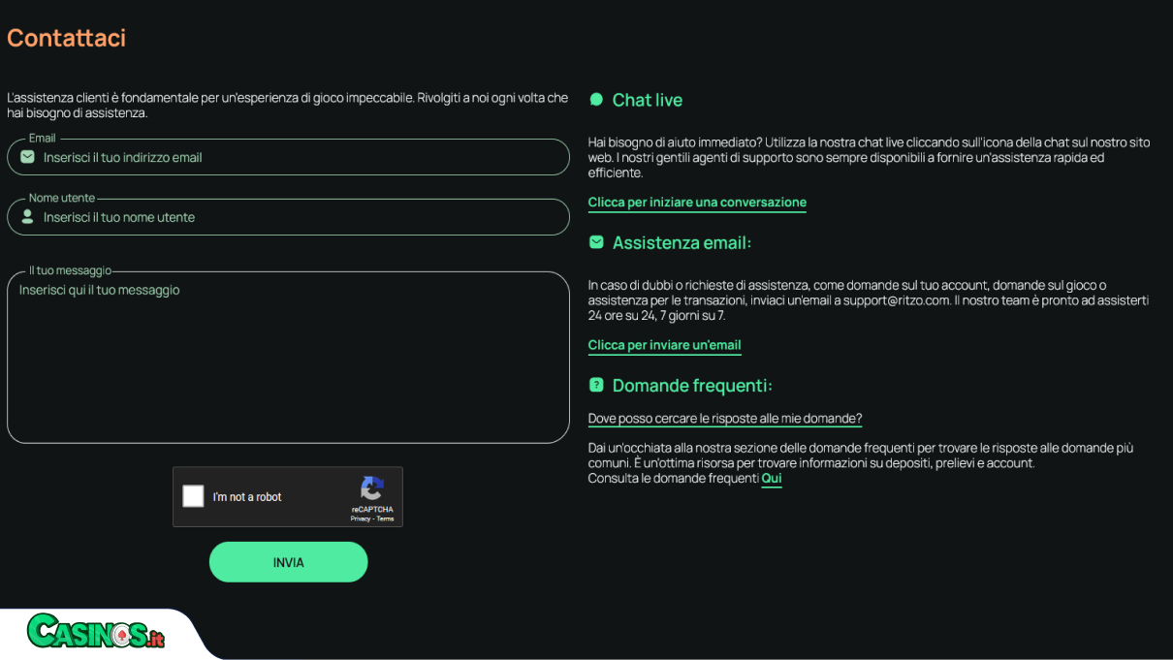
Task: Click into Il tuo messaggio text area
Action: (288, 358)
